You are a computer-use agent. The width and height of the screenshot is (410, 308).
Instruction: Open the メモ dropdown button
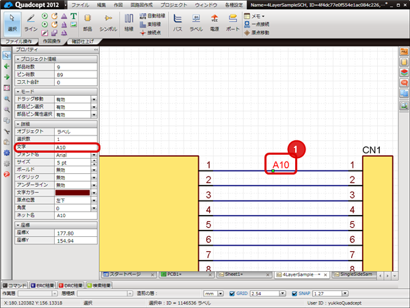[254, 16]
